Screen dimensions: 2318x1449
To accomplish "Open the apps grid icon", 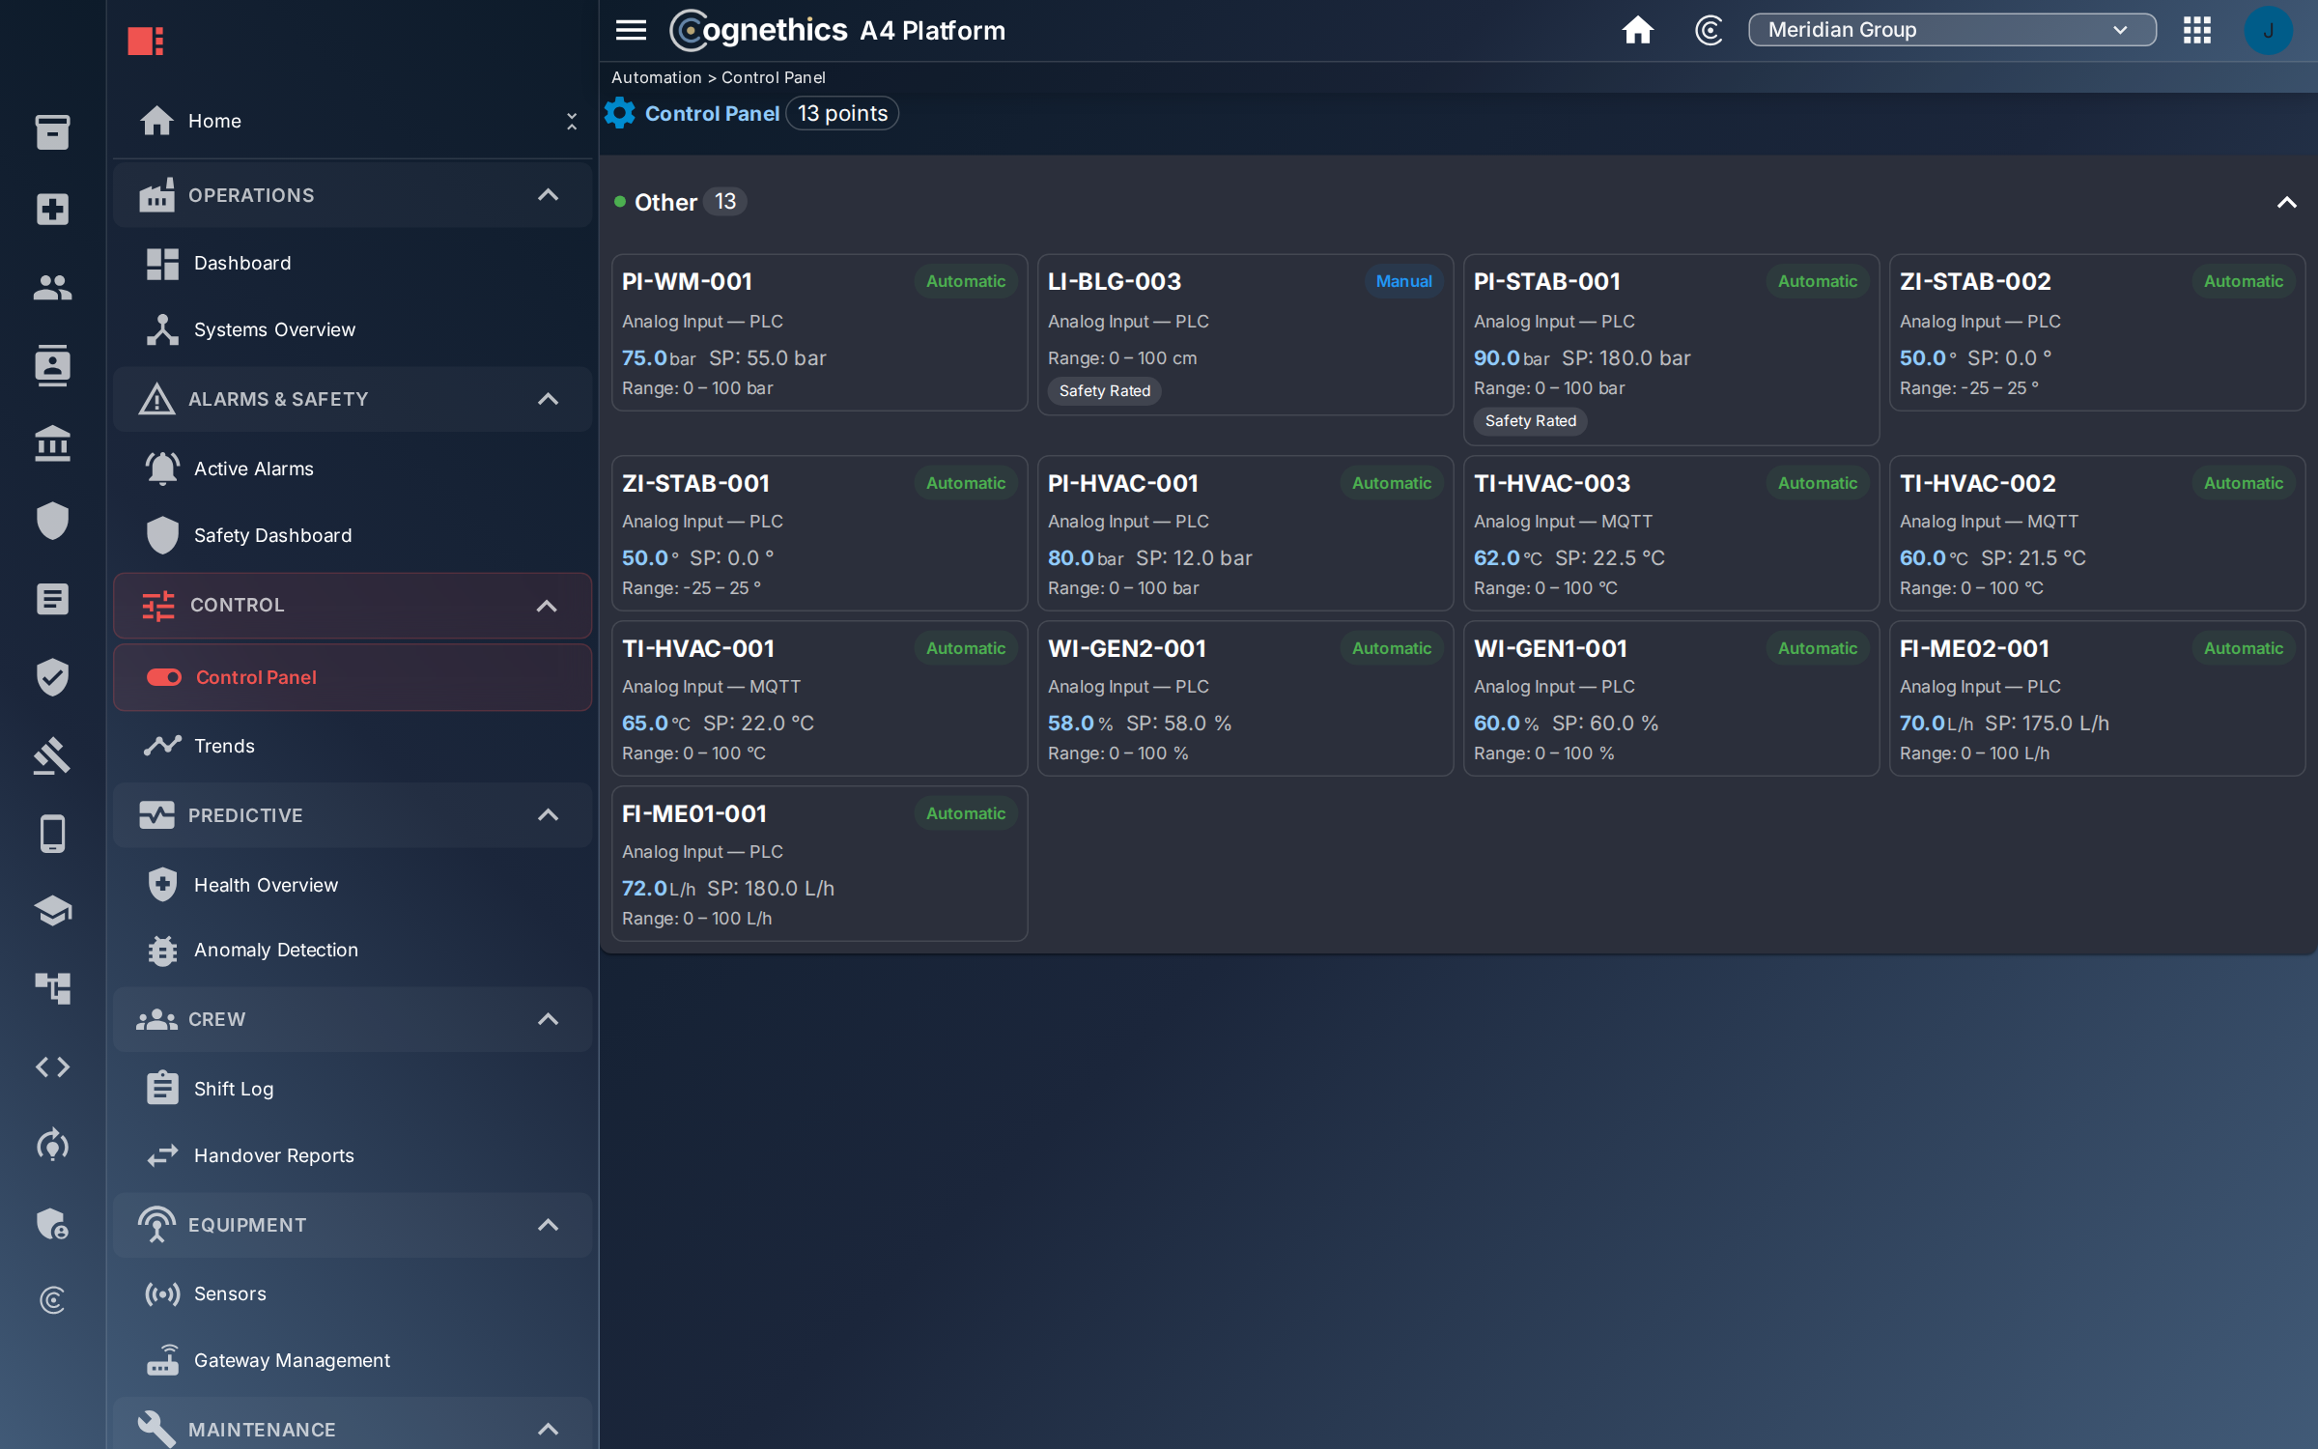I will 2196,30.
